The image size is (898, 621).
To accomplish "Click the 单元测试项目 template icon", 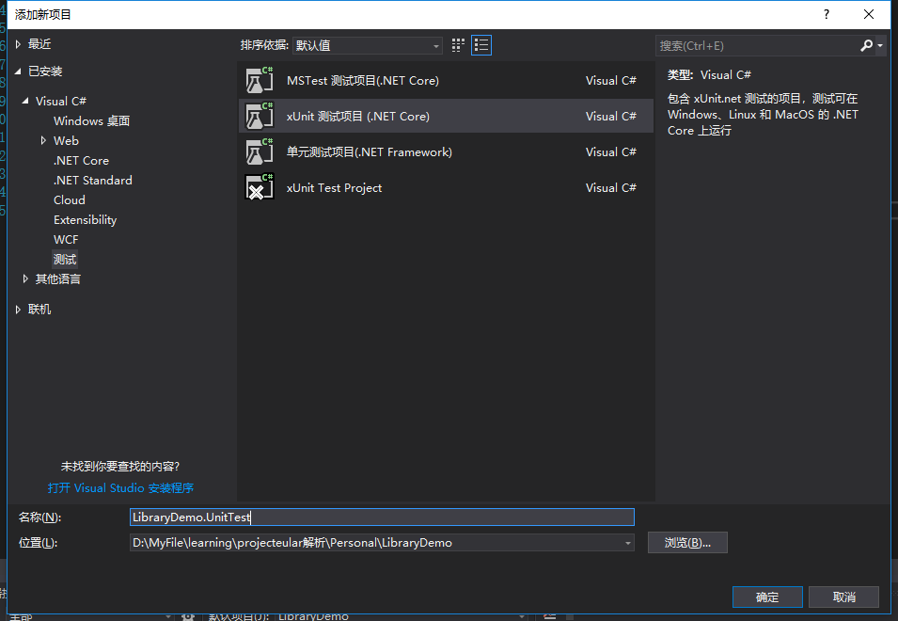I will coord(260,151).
